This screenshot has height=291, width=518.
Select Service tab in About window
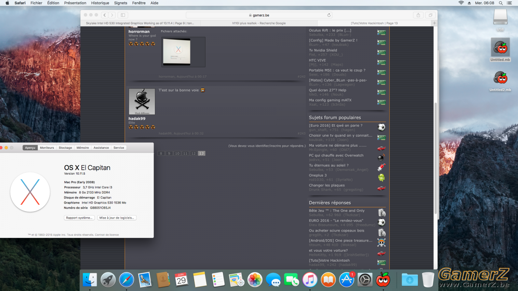click(x=119, y=148)
